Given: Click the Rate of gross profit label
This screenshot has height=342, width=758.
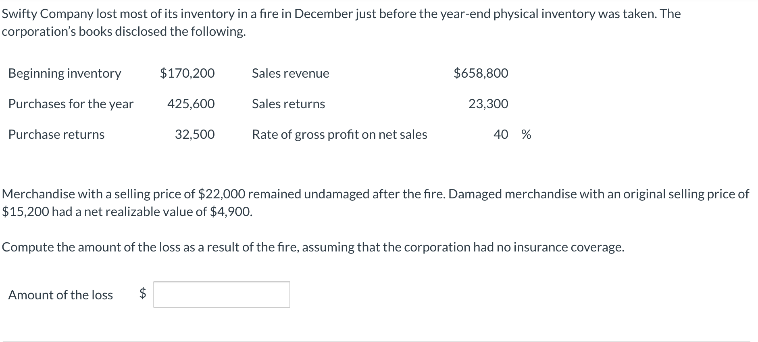Looking at the screenshot, I should 339,134.
